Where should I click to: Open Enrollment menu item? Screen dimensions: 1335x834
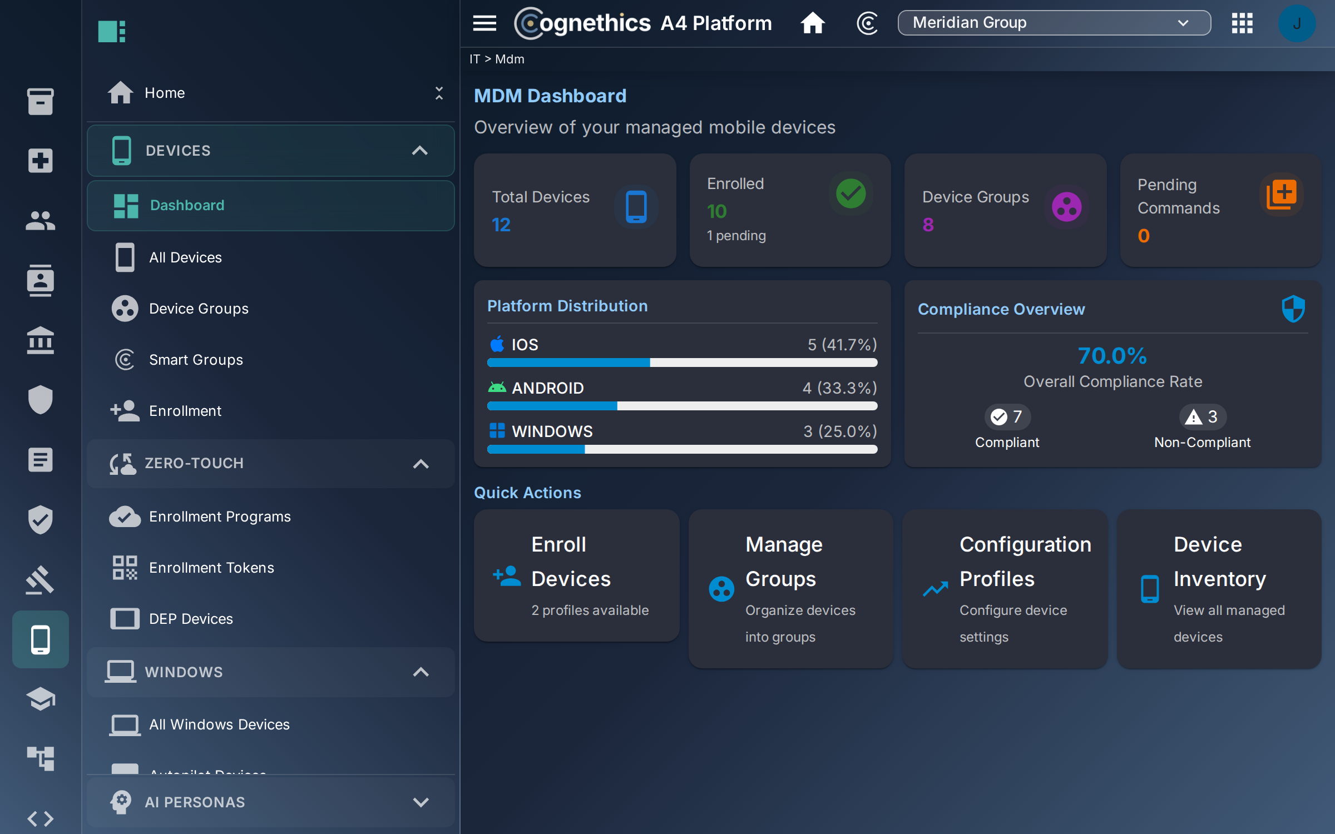pos(271,411)
